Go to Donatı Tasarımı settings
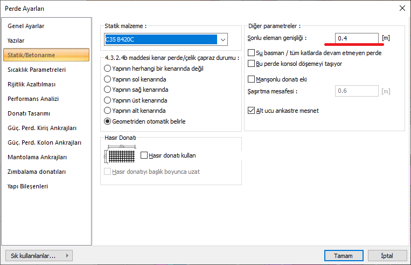The image size is (411, 265). point(29,113)
